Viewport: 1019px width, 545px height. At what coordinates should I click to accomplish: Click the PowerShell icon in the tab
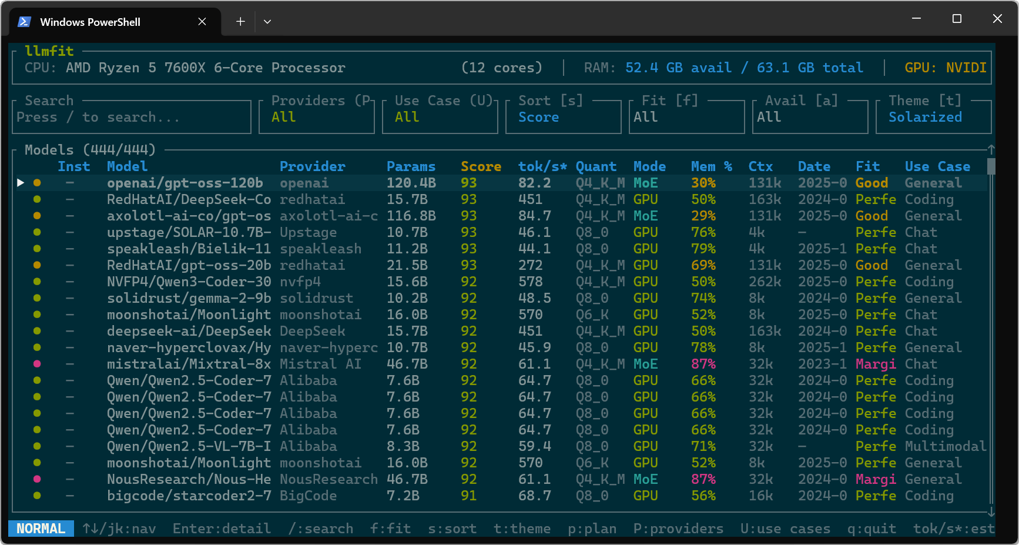coord(24,22)
